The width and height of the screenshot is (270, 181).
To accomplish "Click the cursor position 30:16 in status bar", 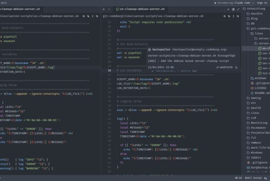I will pos(238,178).
